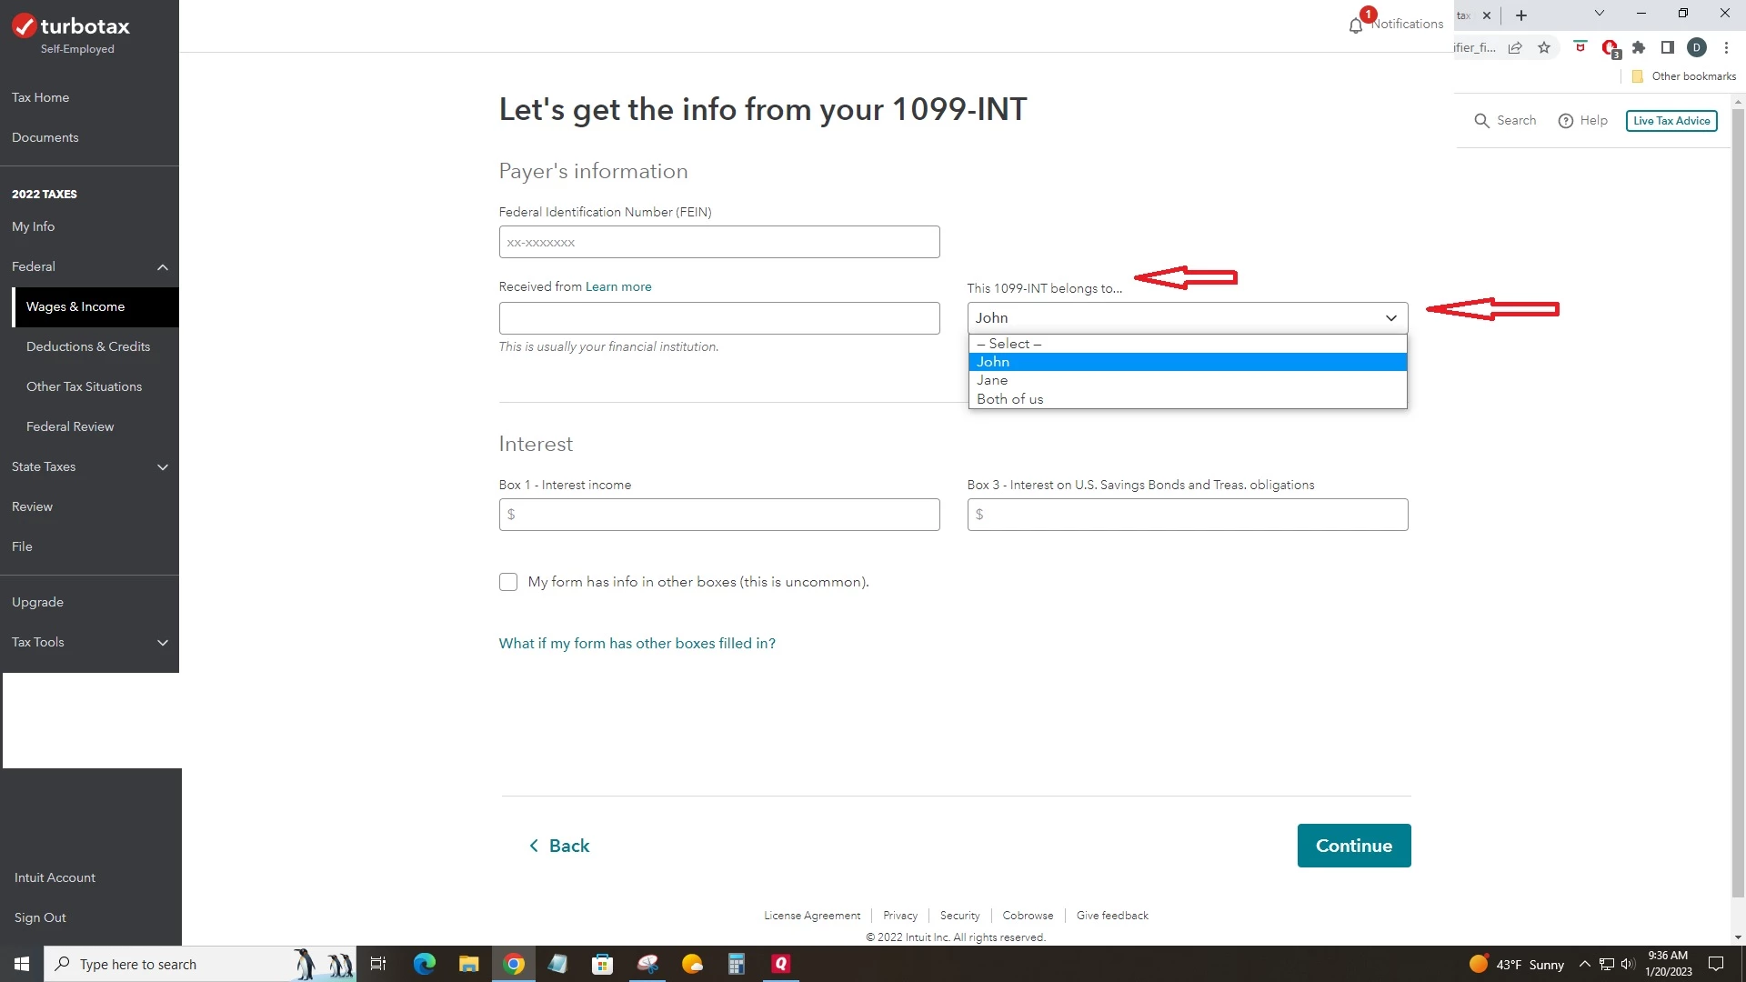Open Federal Review section
The height and width of the screenshot is (982, 1746).
tap(70, 426)
